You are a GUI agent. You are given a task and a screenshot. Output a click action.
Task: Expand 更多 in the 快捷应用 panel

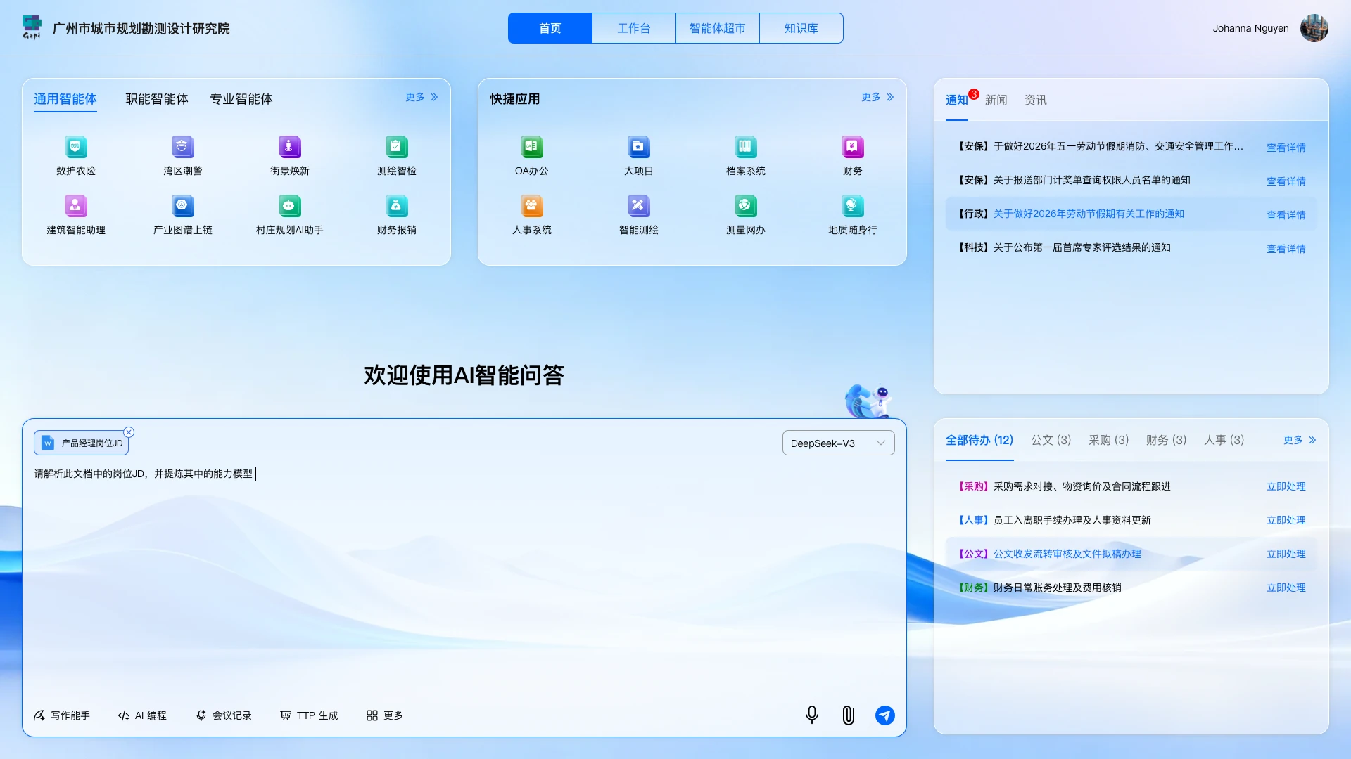(877, 97)
